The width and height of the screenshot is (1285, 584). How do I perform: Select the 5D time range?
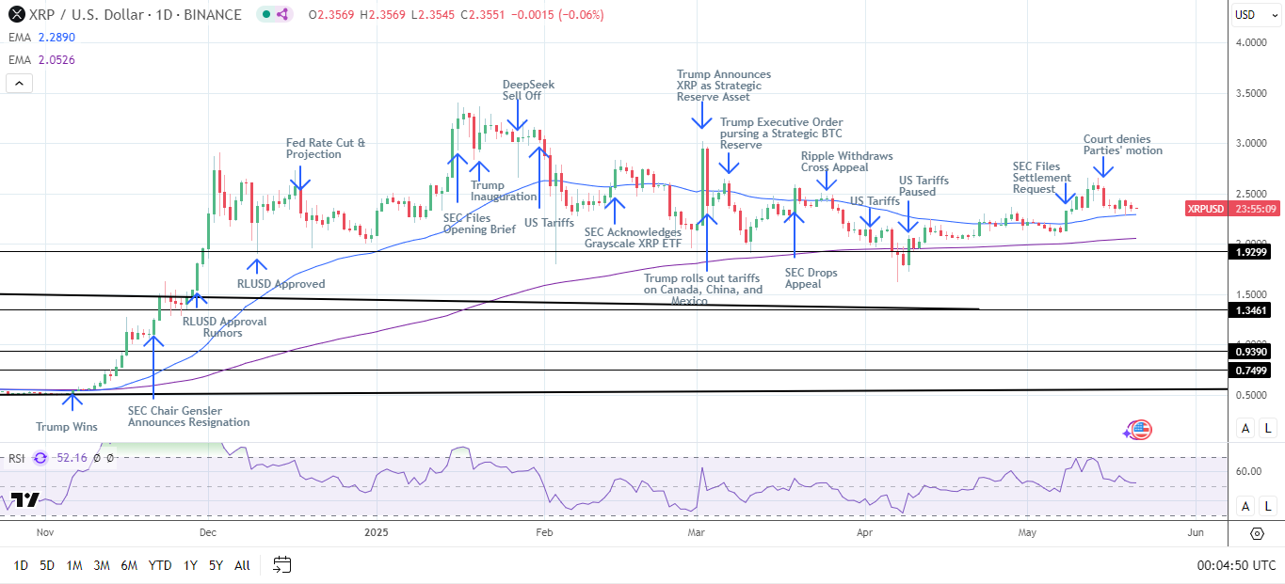(47, 565)
